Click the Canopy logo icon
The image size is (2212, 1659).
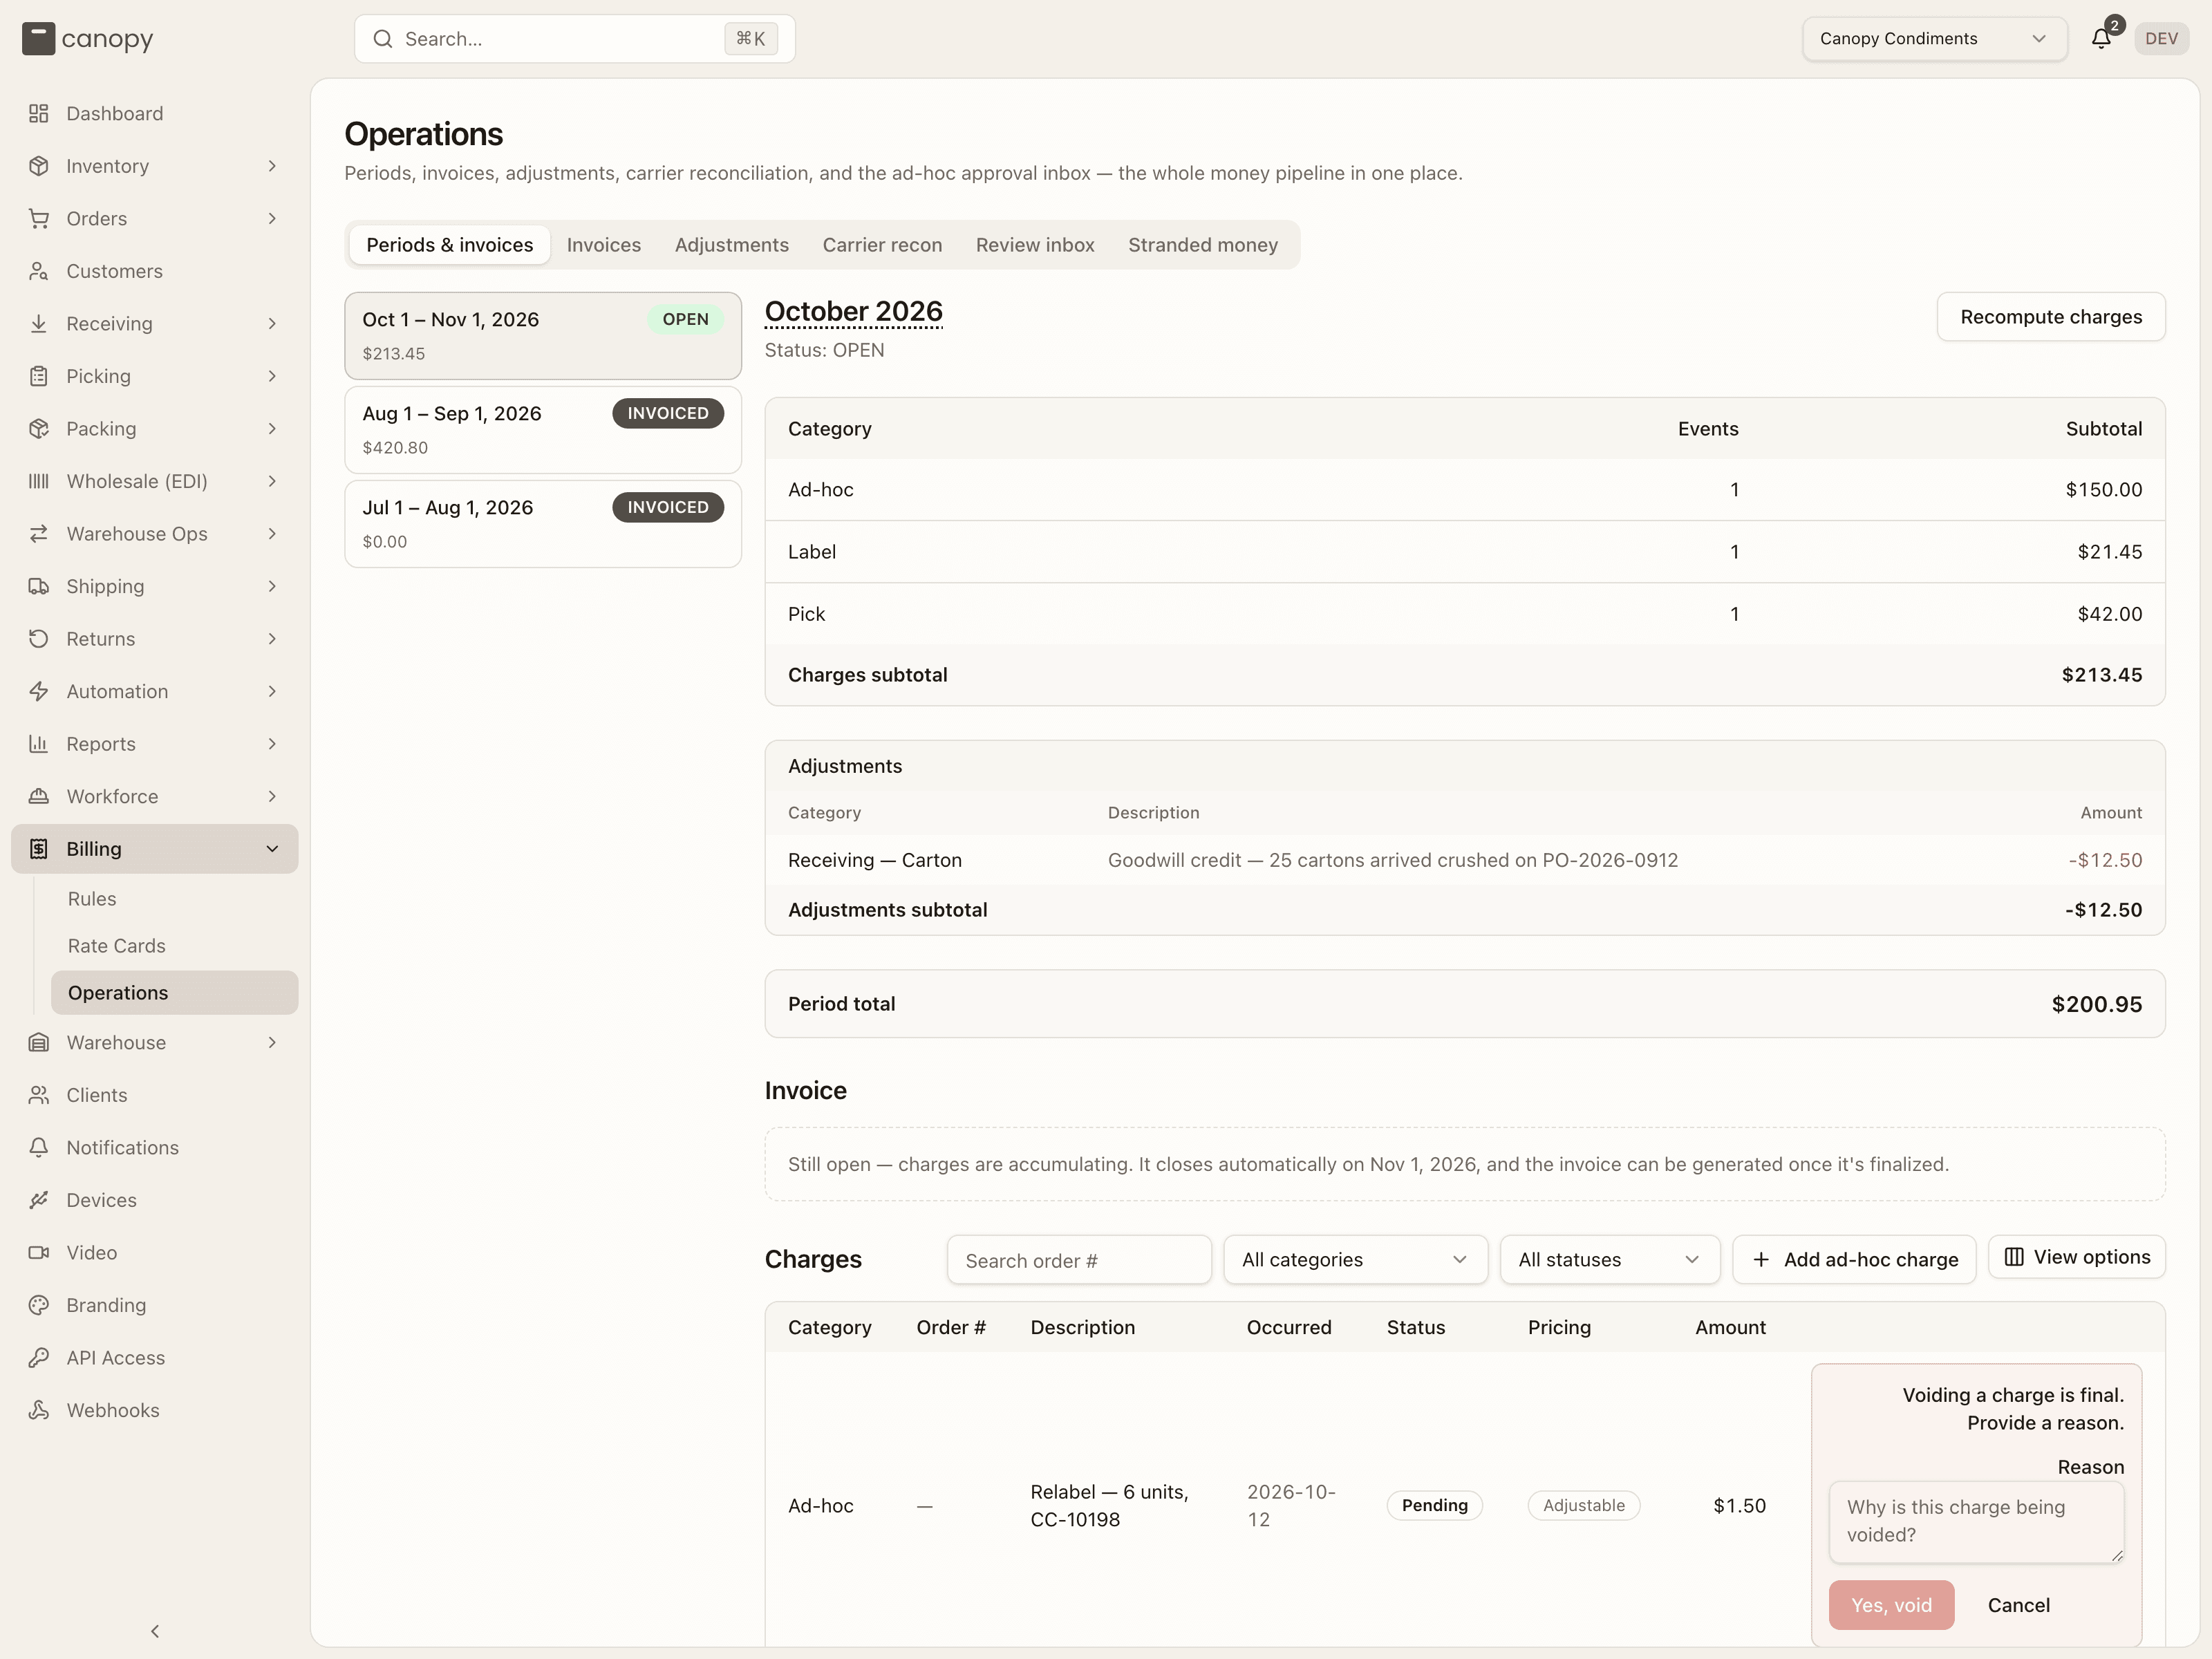pos(38,38)
